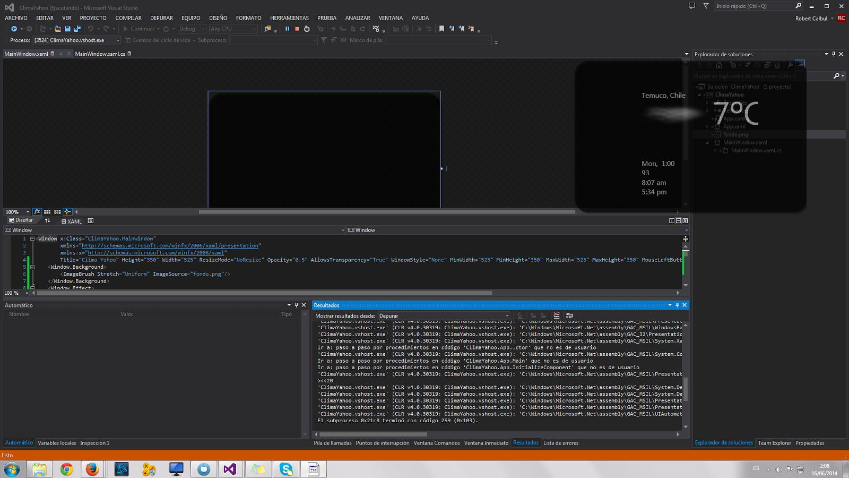This screenshot has width=849, height=478.
Task: Undo the last action
Action: 91,29
